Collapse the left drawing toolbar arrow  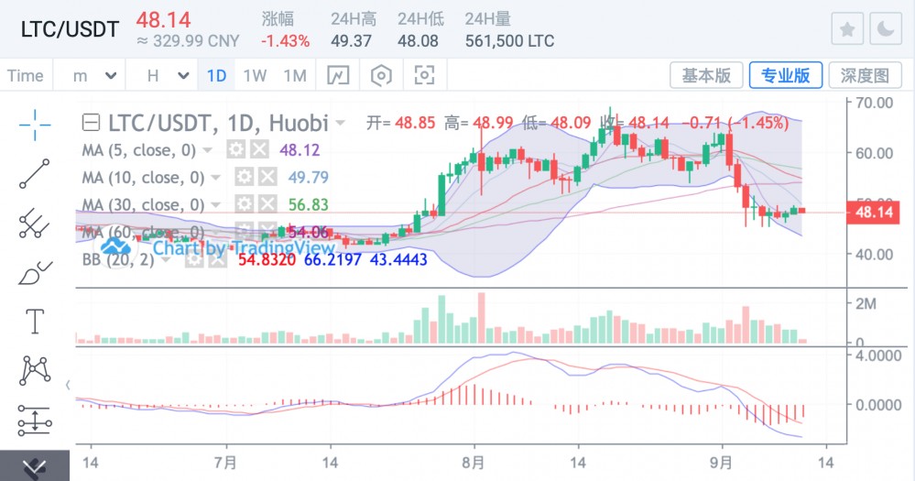tap(68, 385)
